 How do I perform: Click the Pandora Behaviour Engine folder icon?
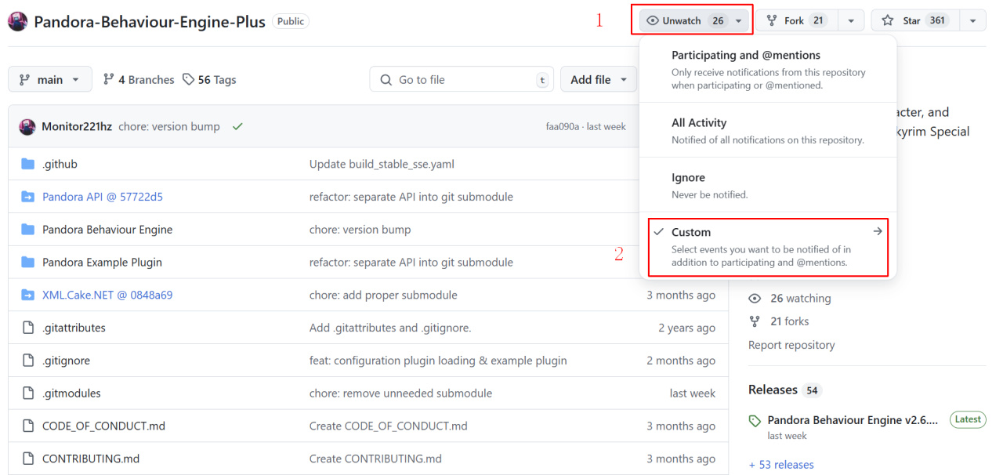click(x=28, y=230)
